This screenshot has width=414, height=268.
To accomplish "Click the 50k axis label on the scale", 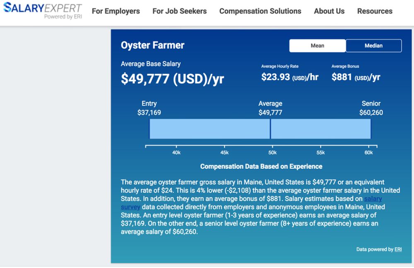I will pyautogui.click(x=272, y=152).
